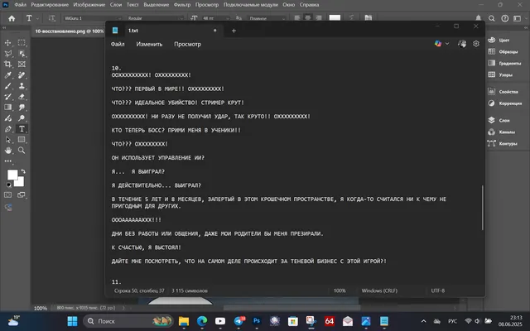Open Notepad's Изменить menu
Screen dimensions: 530x331
pos(149,44)
